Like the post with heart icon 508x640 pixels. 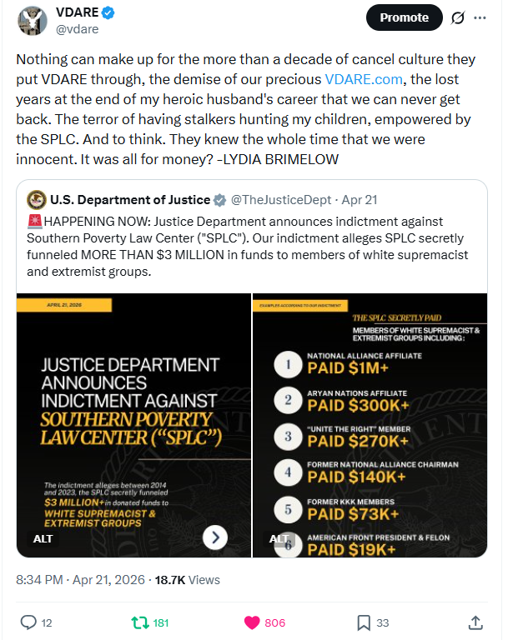(x=250, y=622)
